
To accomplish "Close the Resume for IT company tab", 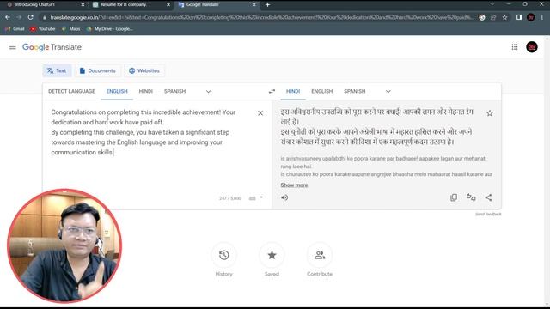I will click(168, 4).
